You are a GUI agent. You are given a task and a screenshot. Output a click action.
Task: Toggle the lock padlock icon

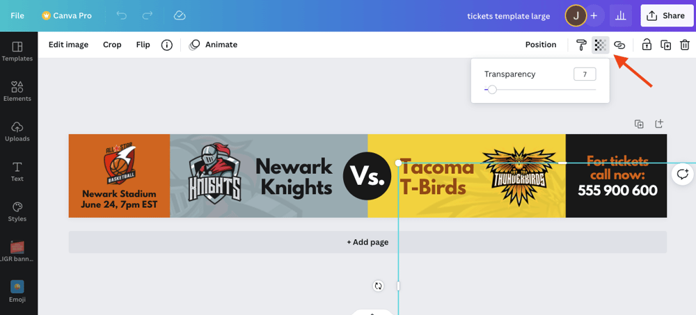click(x=647, y=45)
